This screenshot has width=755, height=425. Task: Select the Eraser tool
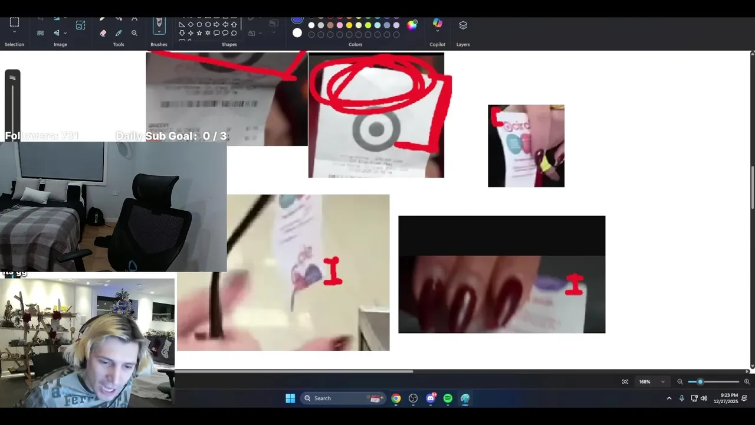pyautogui.click(x=103, y=33)
